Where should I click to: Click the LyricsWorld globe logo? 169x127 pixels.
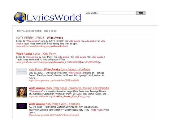20,17
